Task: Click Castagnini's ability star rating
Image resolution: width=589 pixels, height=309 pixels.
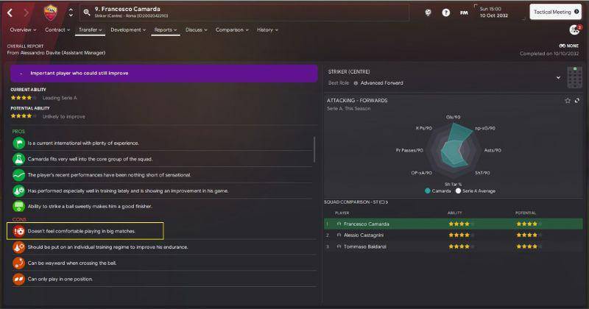Action: (x=462, y=235)
